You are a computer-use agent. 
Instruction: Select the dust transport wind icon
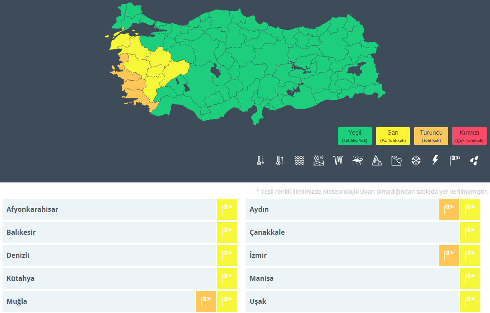pyautogui.click(x=358, y=160)
